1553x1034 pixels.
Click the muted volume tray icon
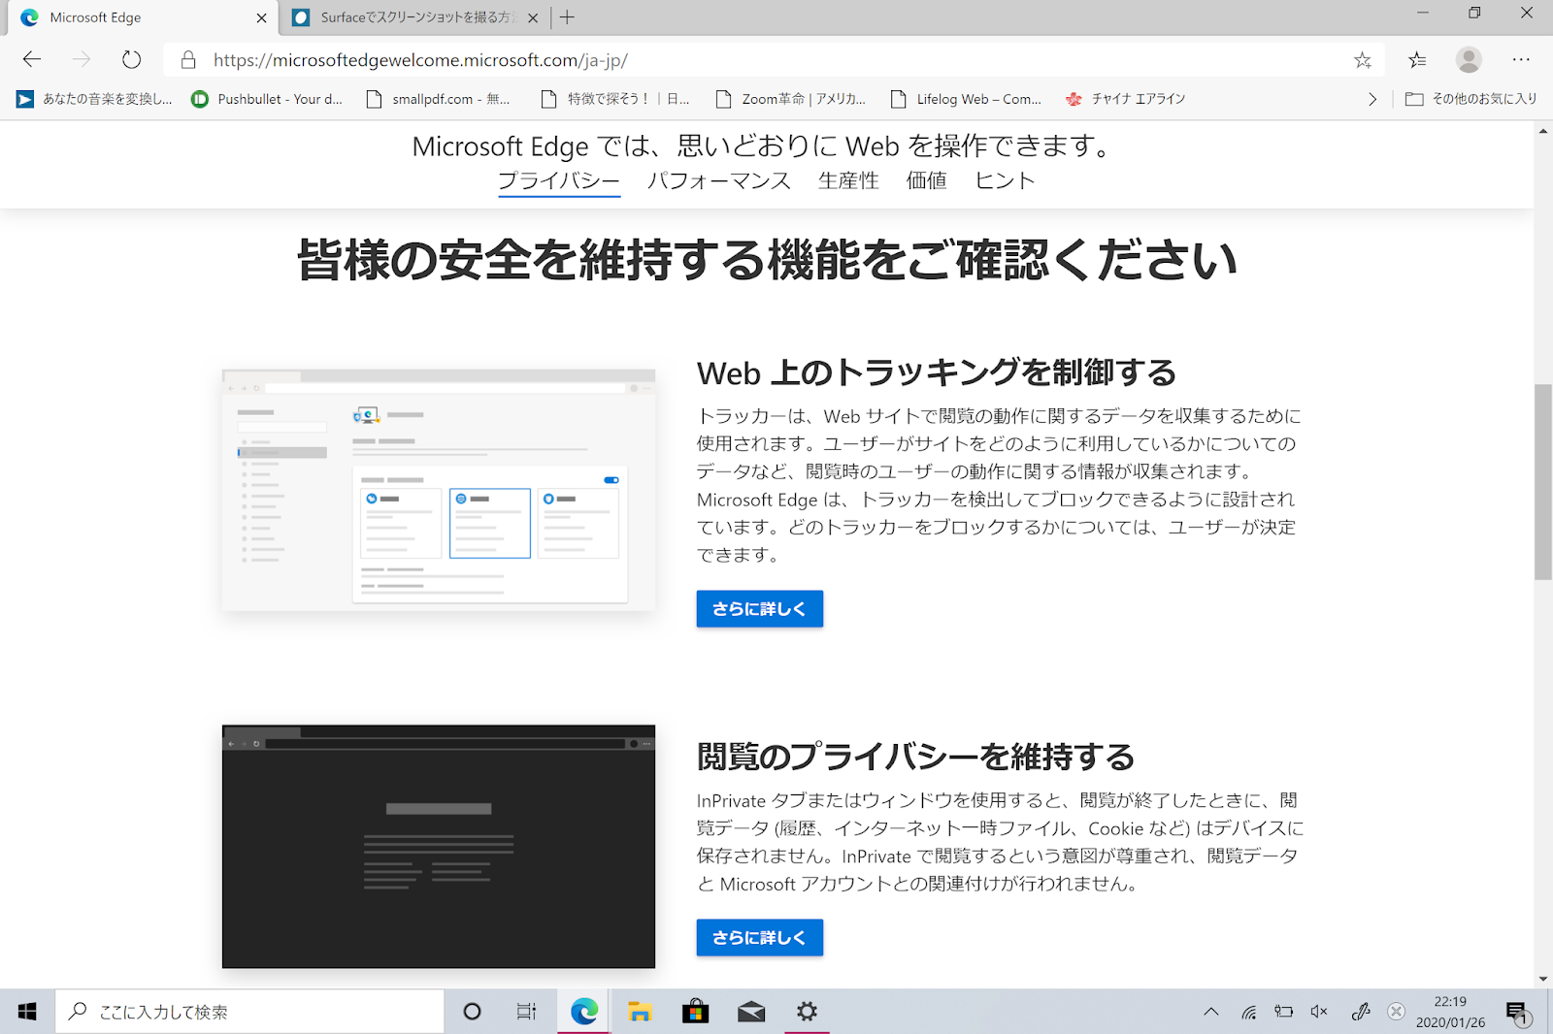point(1319,1012)
